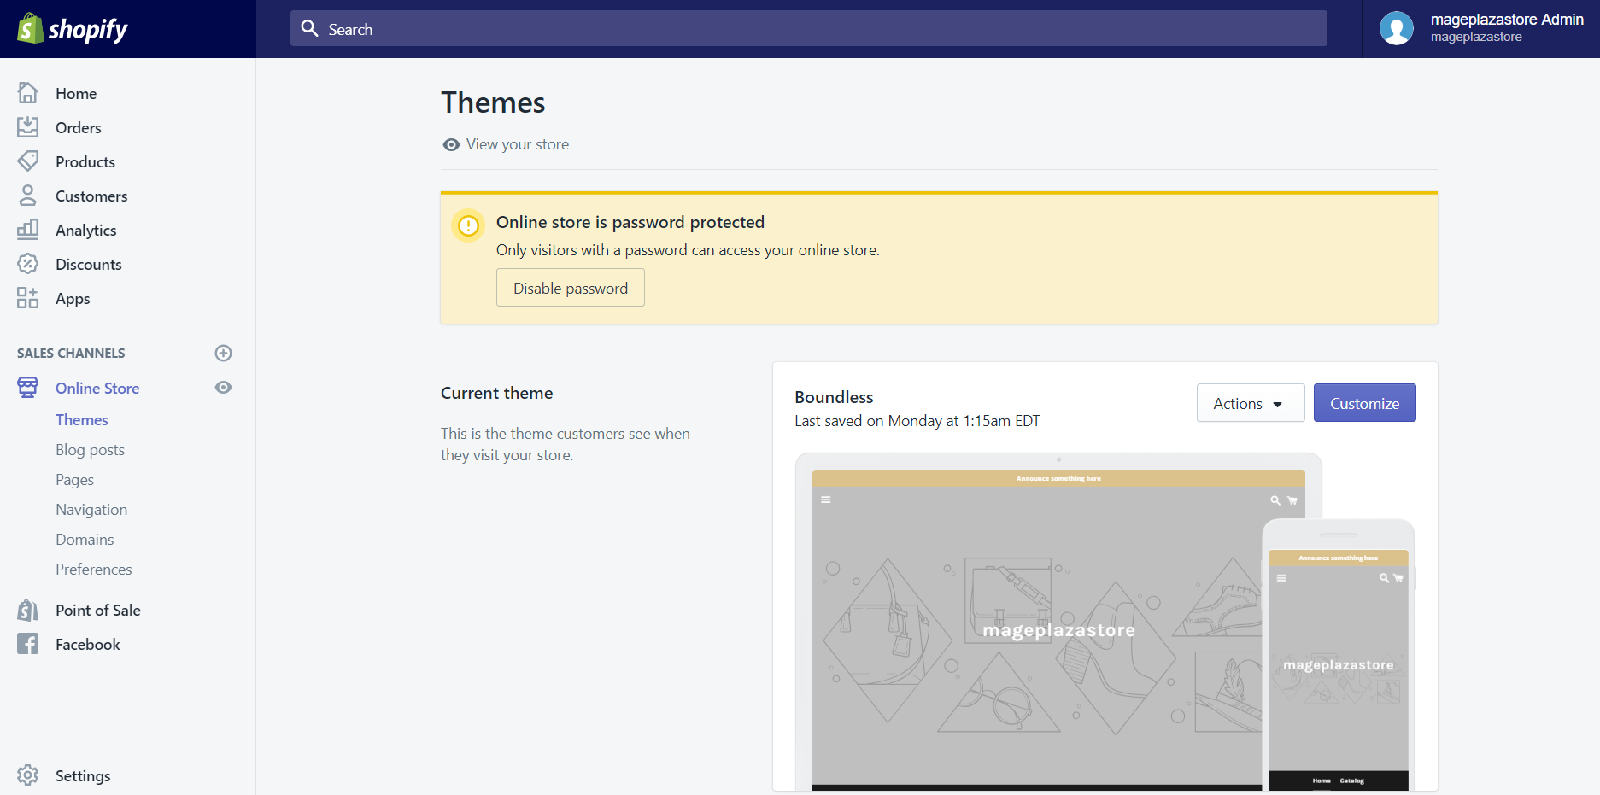Focus the Search input field
Image resolution: width=1600 pixels, height=795 pixels.
pos(808,28)
